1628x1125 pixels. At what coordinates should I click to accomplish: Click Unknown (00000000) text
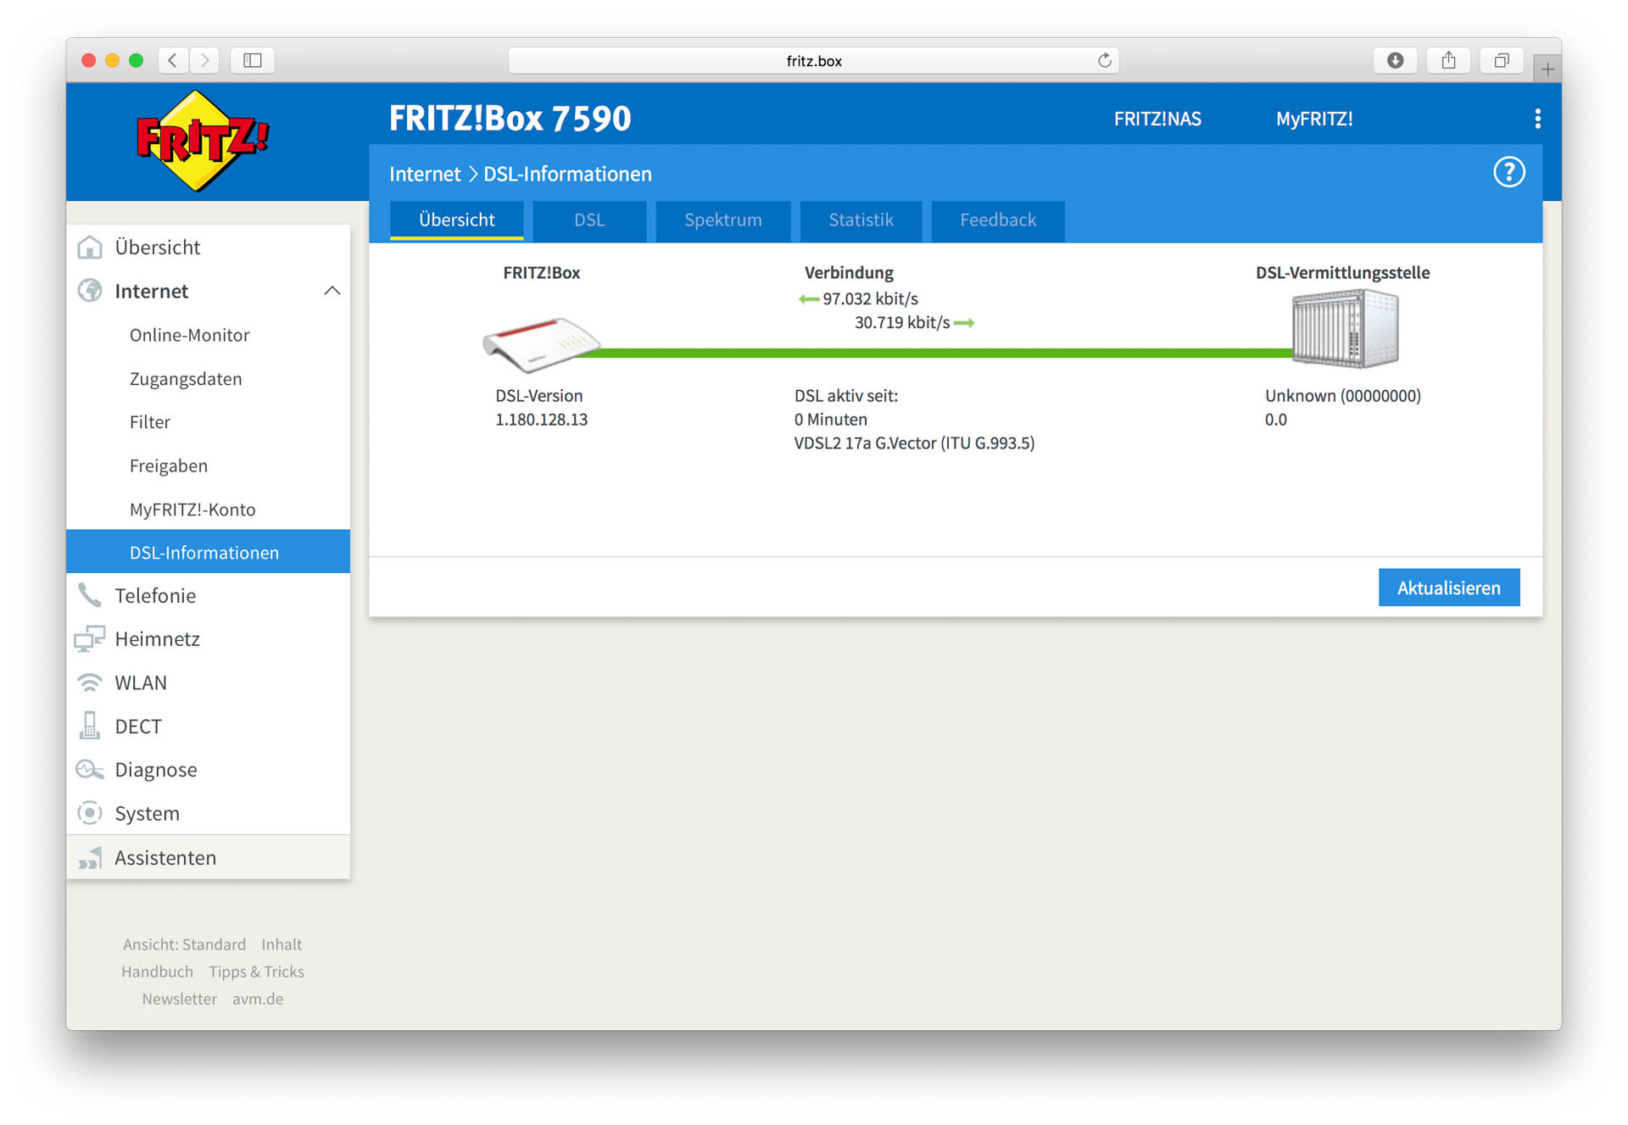coord(1343,395)
